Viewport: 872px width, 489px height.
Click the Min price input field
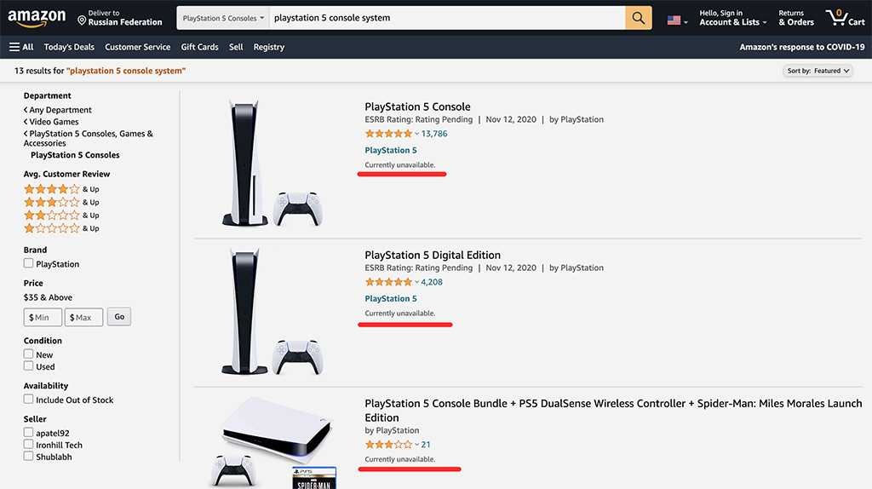[43, 317]
